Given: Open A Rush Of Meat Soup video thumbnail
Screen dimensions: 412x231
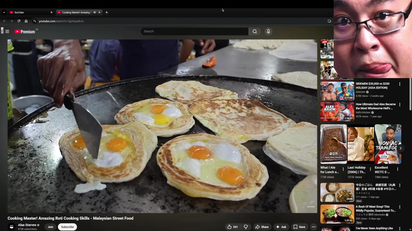Looking at the screenshot, I should point(337,214).
